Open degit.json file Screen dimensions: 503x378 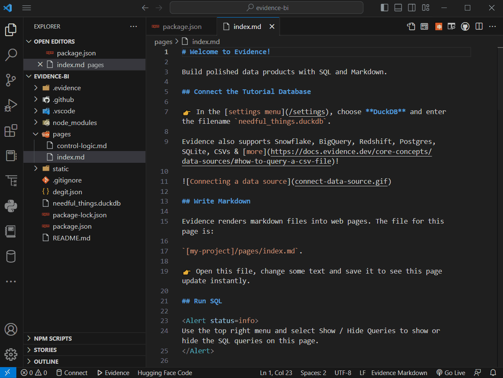point(85,192)
